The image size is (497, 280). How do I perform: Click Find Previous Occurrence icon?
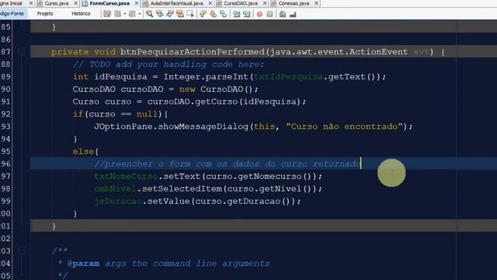point(160,14)
